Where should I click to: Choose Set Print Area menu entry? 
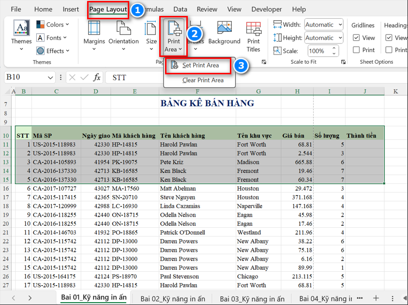(200, 65)
